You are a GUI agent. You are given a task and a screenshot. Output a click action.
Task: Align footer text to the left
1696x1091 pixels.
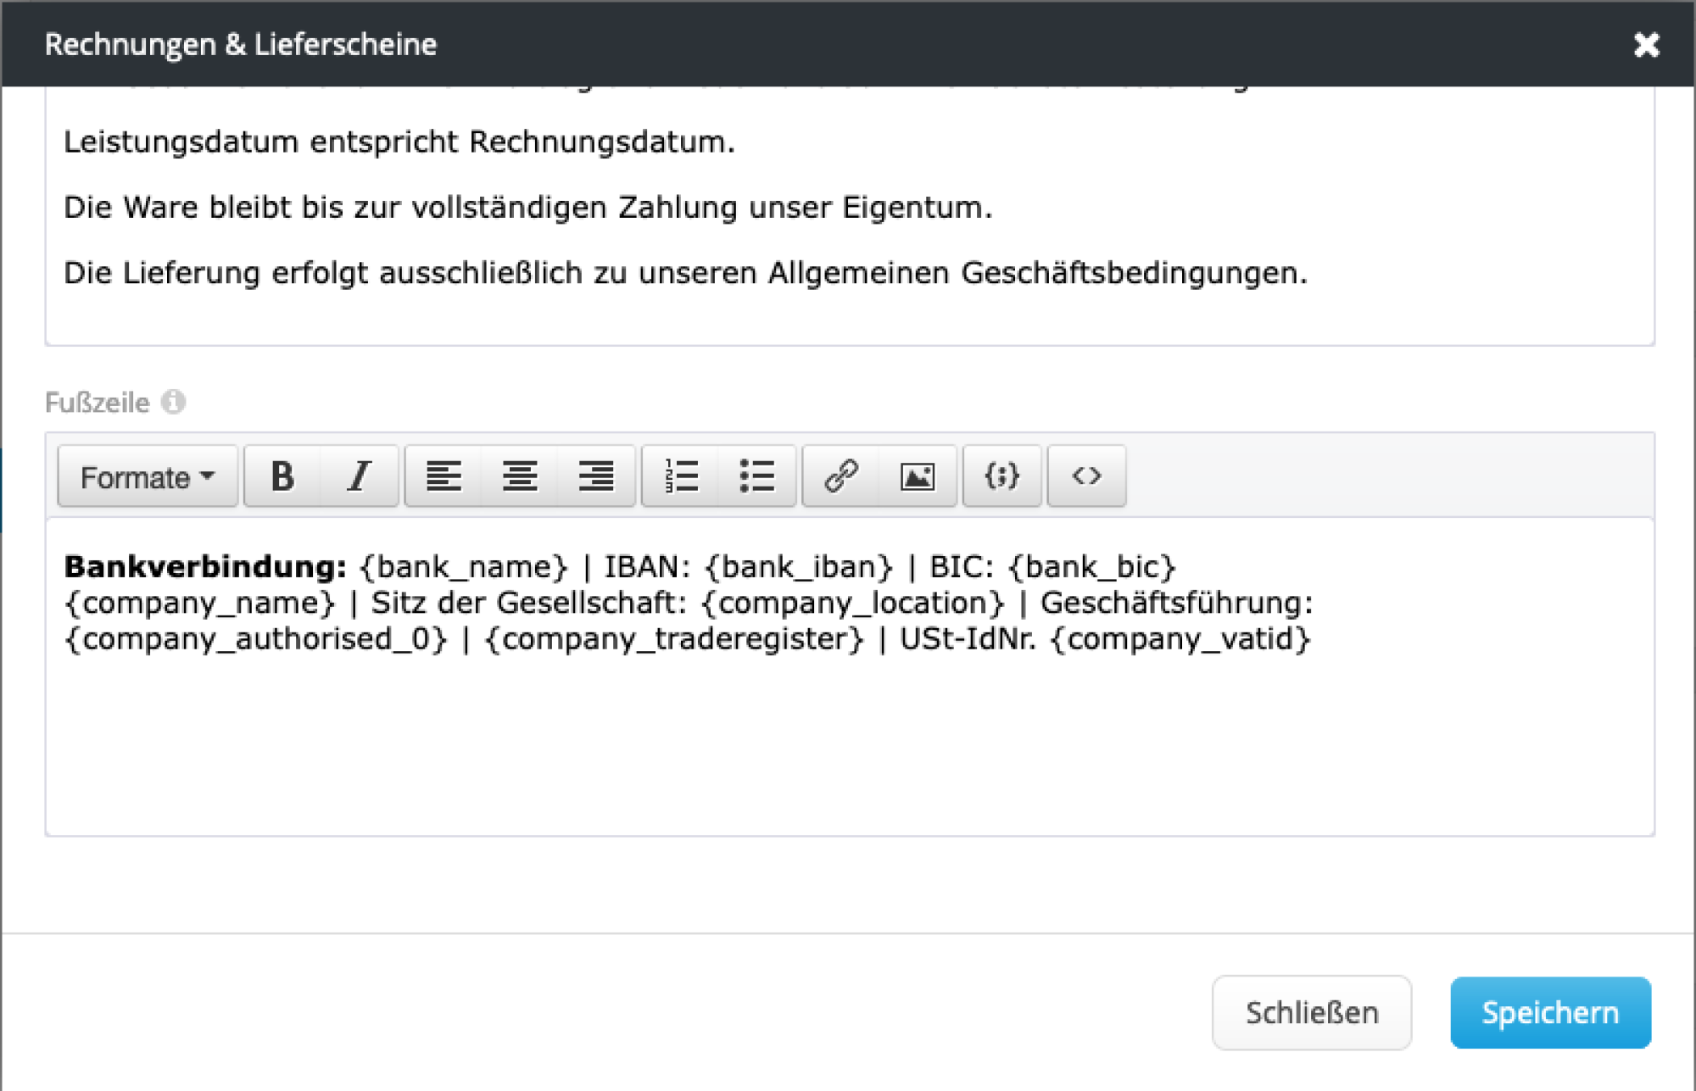pyautogui.click(x=444, y=476)
